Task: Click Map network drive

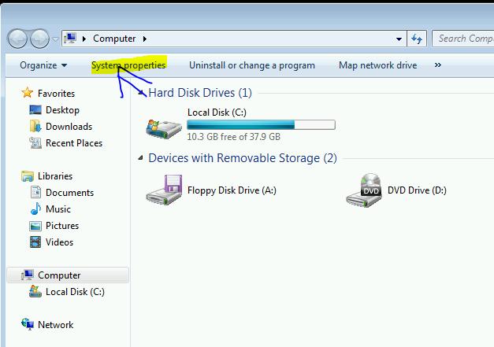Action: click(377, 65)
